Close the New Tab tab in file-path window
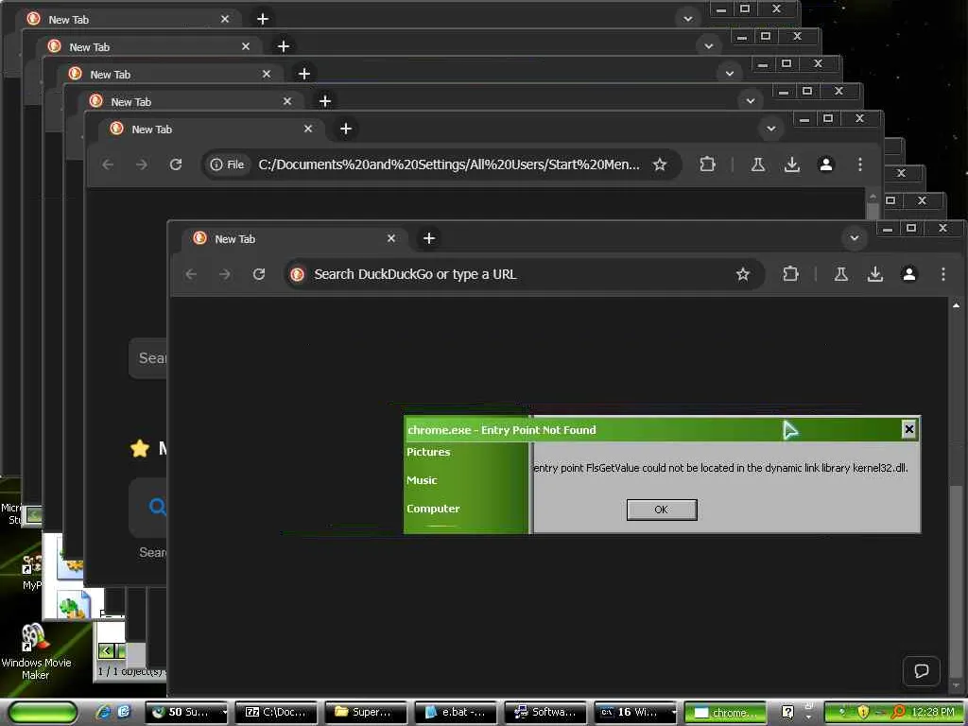Image resolution: width=968 pixels, height=726 pixels. pyautogui.click(x=308, y=129)
